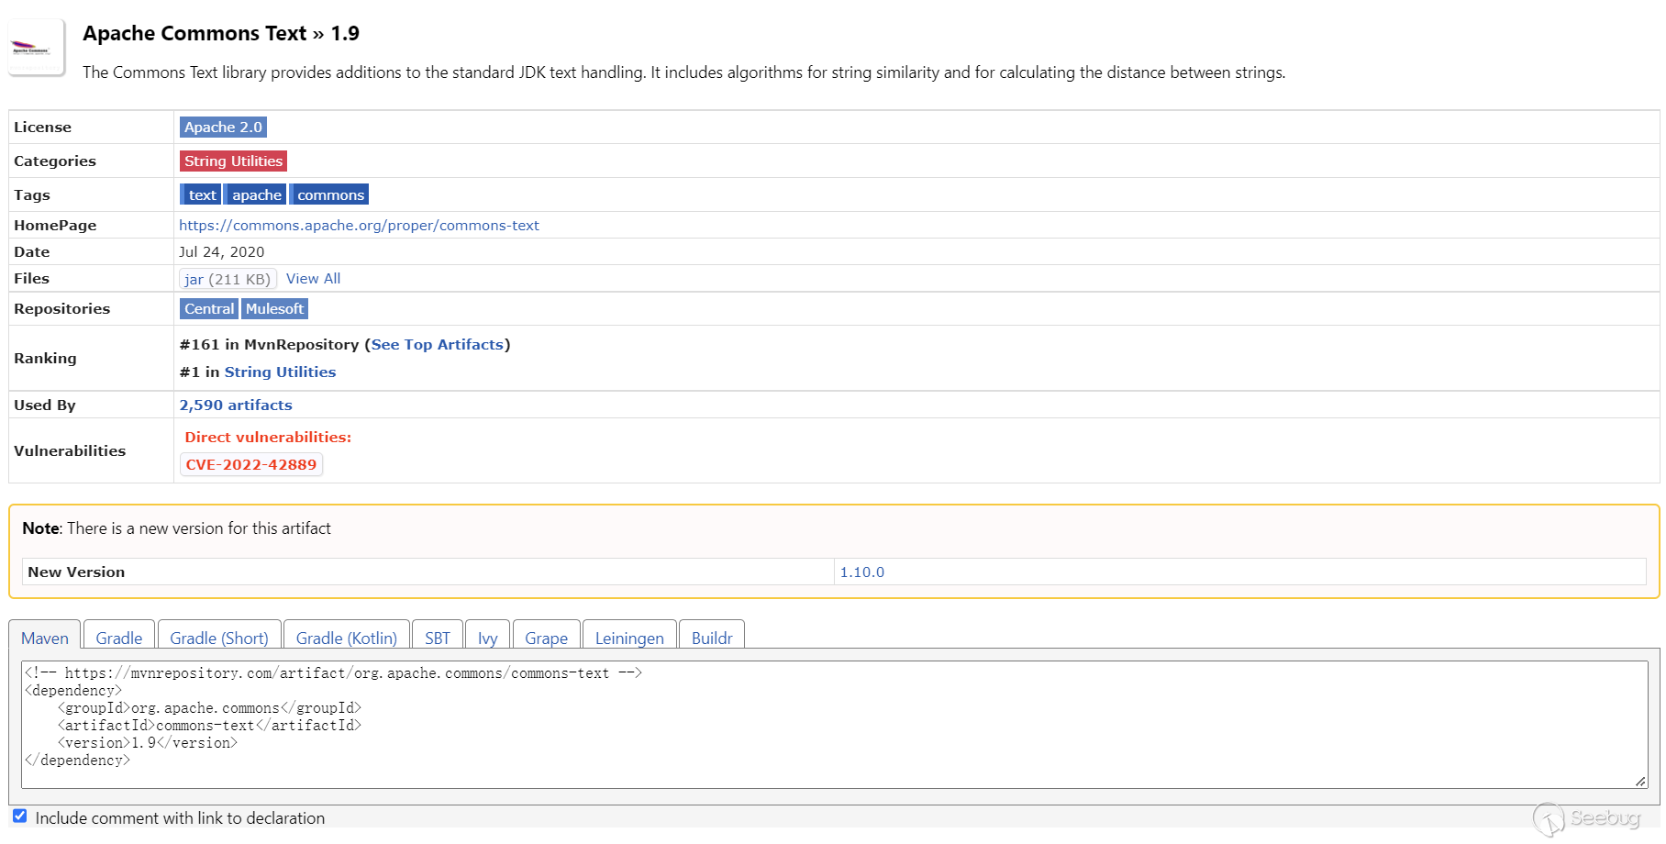Switch to the Maven tab

pyautogui.click(x=45, y=637)
